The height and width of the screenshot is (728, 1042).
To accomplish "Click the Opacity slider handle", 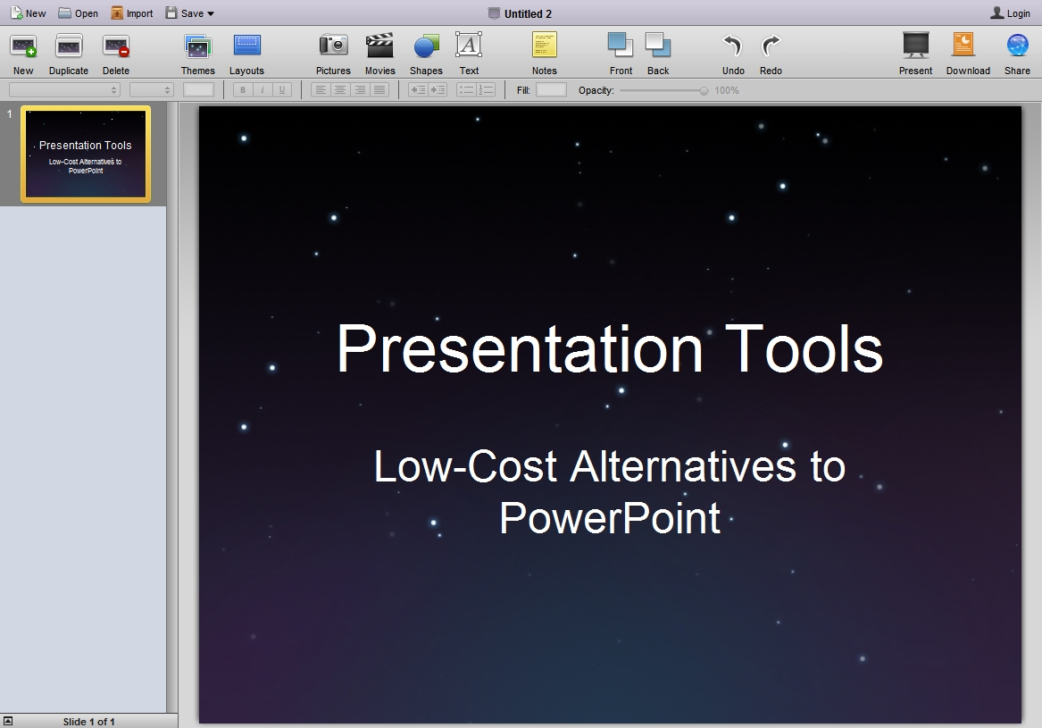I will [x=704, y=90].
